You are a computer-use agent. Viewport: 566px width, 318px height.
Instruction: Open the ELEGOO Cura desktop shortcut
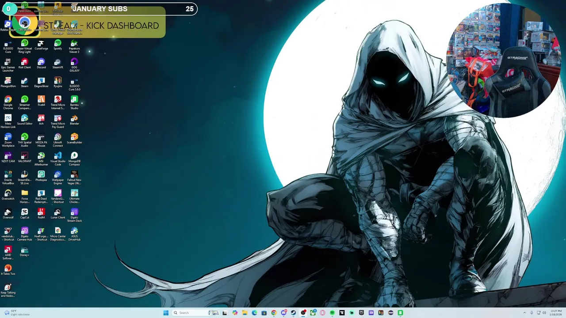pos(8,46)
